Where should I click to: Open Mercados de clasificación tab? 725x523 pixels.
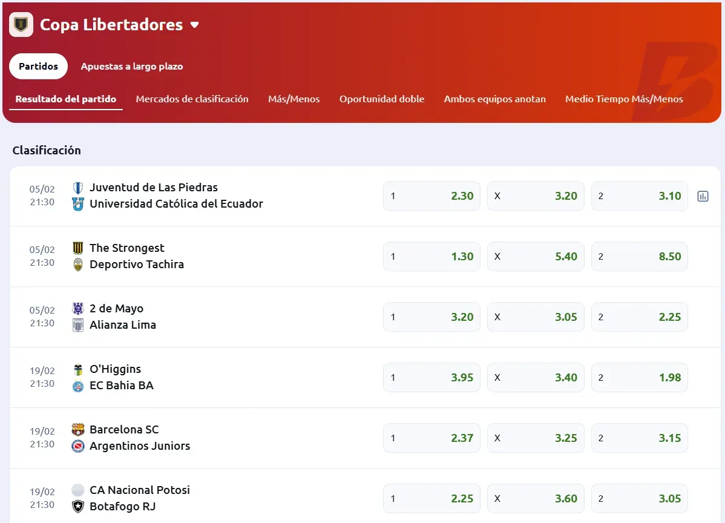coord(192,99)
